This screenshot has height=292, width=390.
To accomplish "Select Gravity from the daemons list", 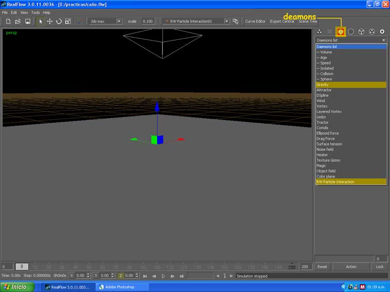I will (x=351, y=85).
